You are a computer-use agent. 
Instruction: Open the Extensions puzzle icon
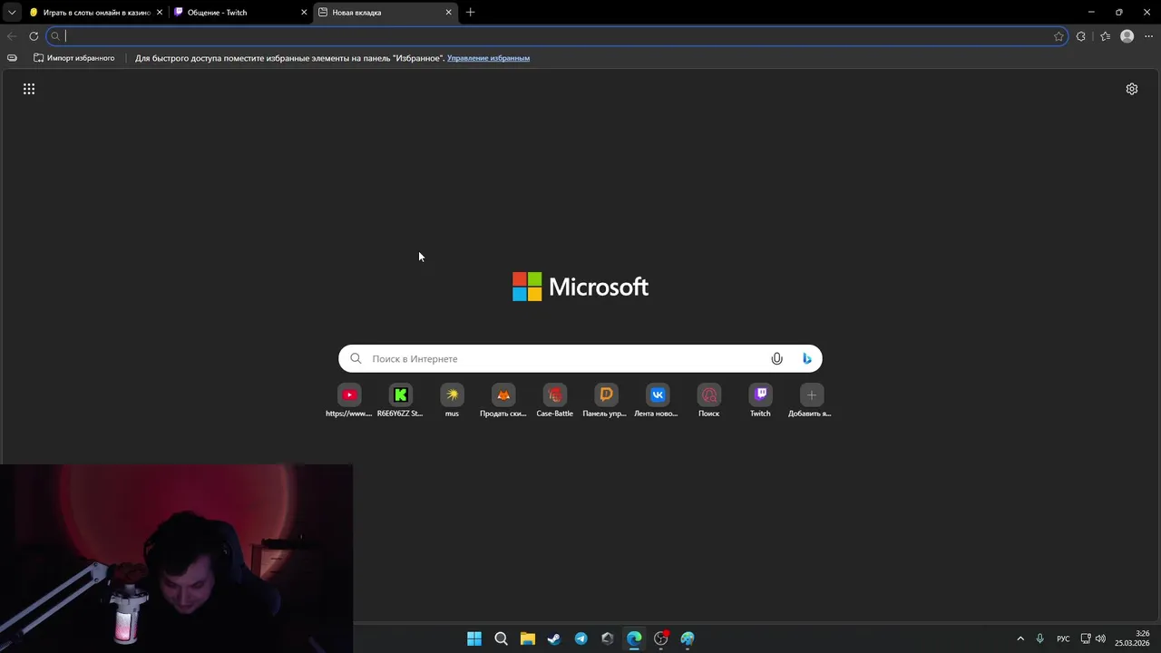pyautogui.click(x=1080, y=36)
